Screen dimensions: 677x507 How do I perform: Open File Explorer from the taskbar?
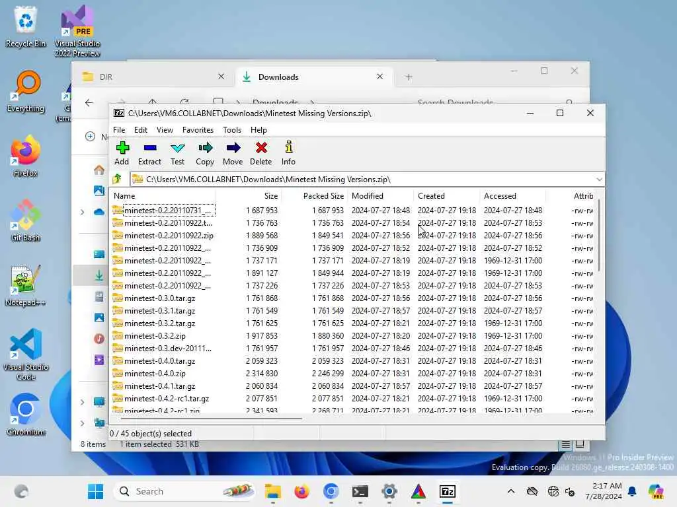273,491
